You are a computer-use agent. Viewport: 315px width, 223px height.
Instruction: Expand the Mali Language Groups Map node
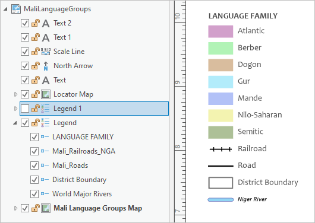[x=15, y=208]
